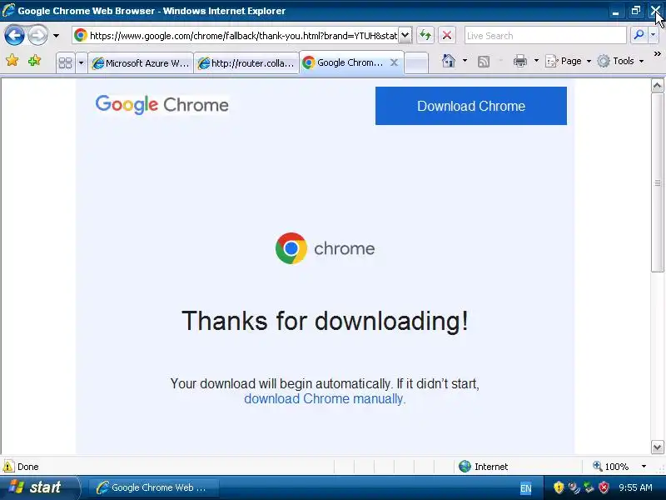Click the Download Chrome button
Screen dimensions: 666x500
pyautogui.click(x=470, y=106)
